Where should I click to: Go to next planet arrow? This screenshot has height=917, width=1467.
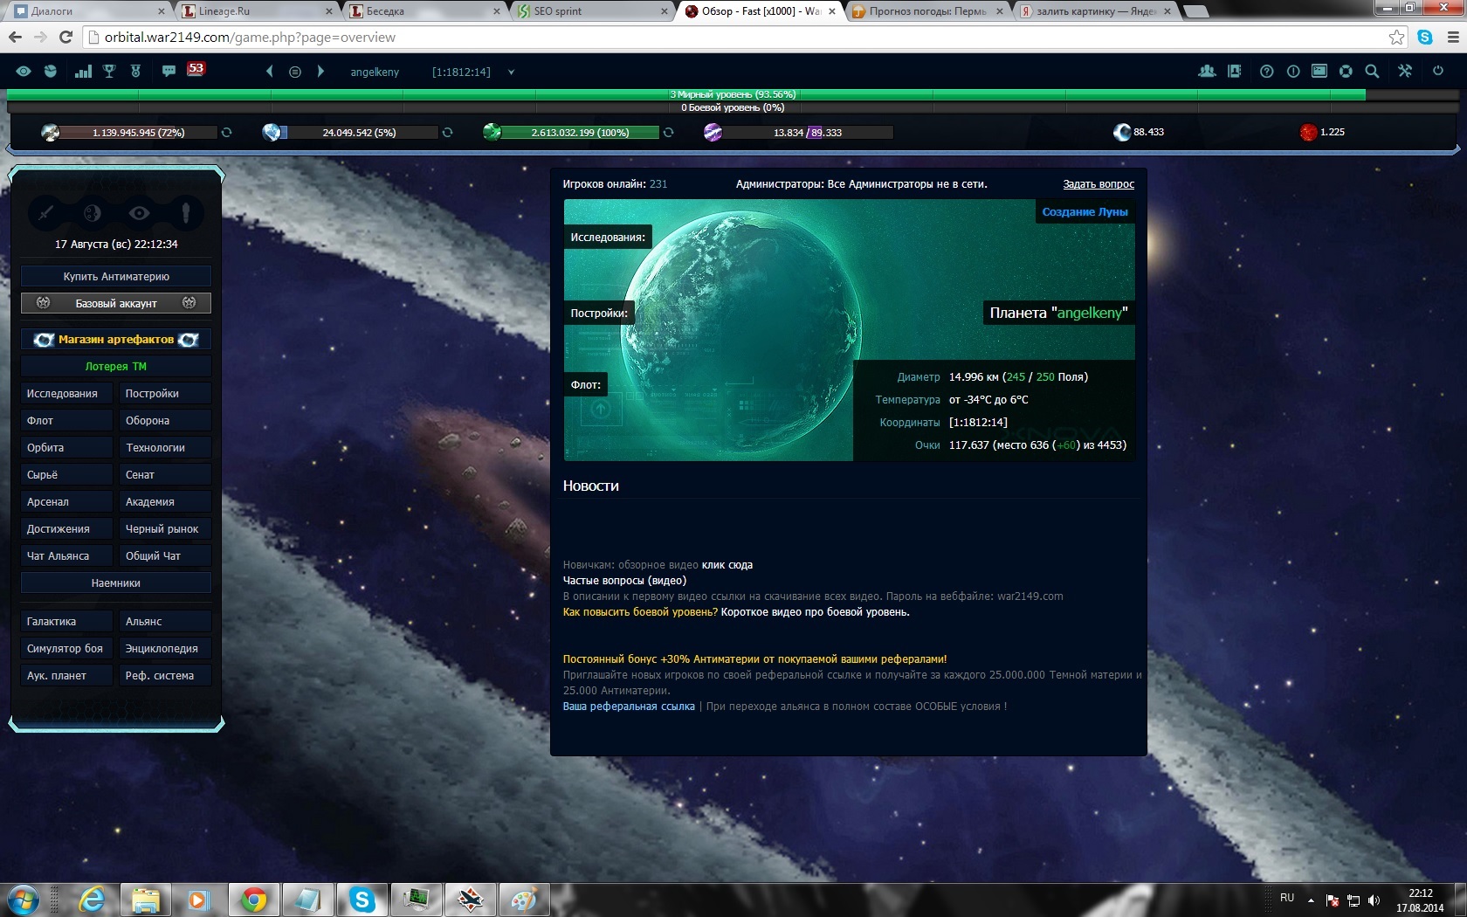(320, 72)
